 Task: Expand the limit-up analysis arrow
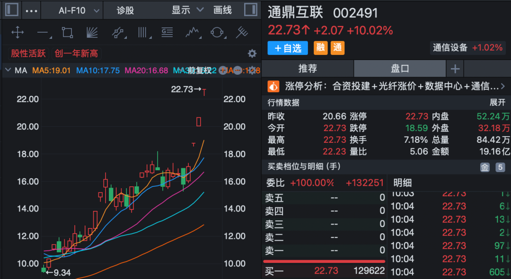tap(503, 86)
